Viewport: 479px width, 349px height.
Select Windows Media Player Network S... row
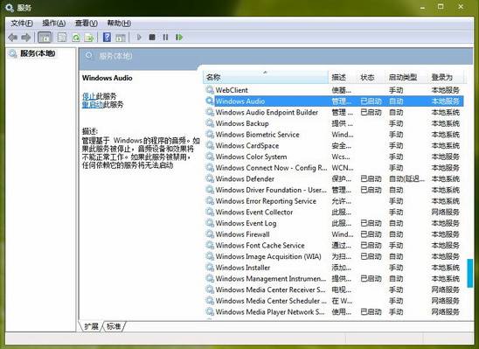point(334,311)
